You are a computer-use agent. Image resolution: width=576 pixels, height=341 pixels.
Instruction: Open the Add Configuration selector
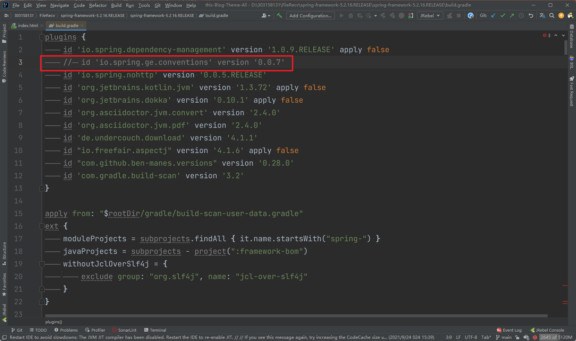[x=310, y=15]
